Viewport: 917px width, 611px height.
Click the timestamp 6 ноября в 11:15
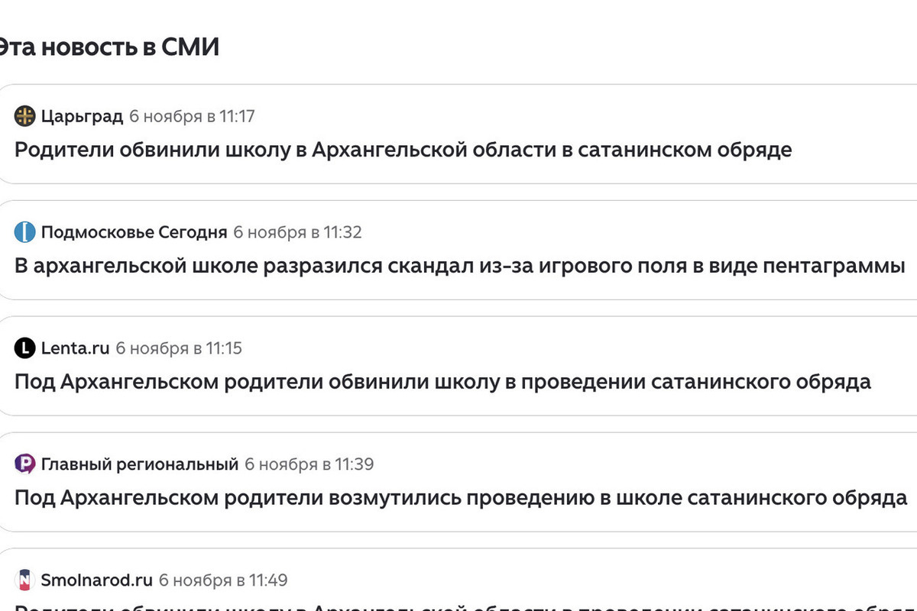179,348
